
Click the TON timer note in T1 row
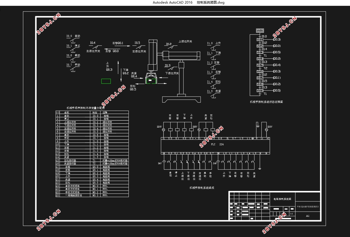tap(115, 160)
